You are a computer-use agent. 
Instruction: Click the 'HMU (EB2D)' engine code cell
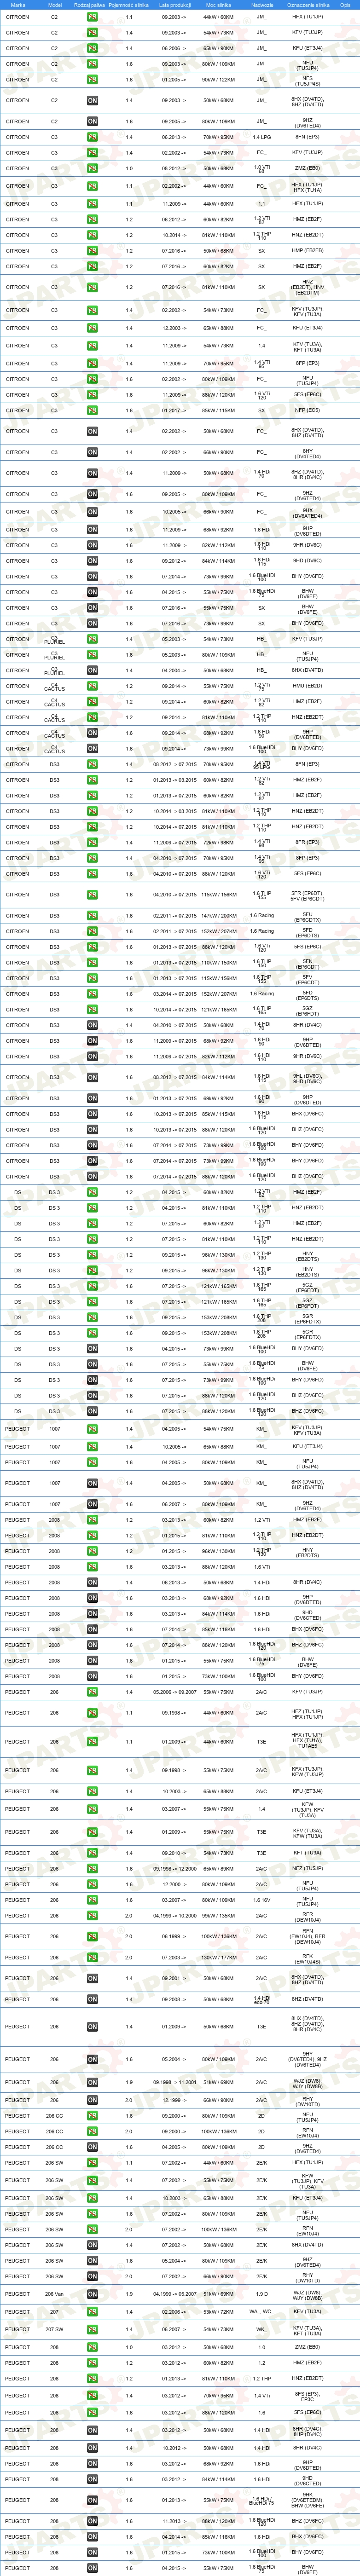[x=307, y=686]
